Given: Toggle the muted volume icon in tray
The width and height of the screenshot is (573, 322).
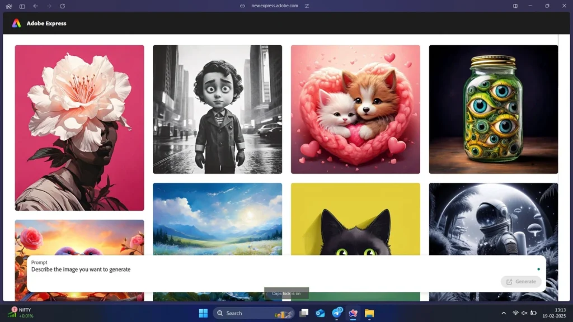Looking at the screenshot, I should pos(524,313).
